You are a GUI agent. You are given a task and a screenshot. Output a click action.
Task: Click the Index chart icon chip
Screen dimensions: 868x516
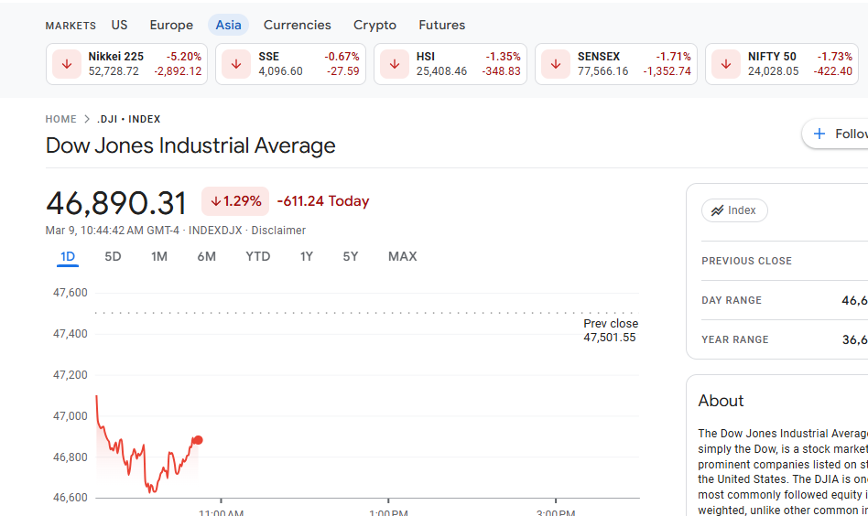pos(734,210)
